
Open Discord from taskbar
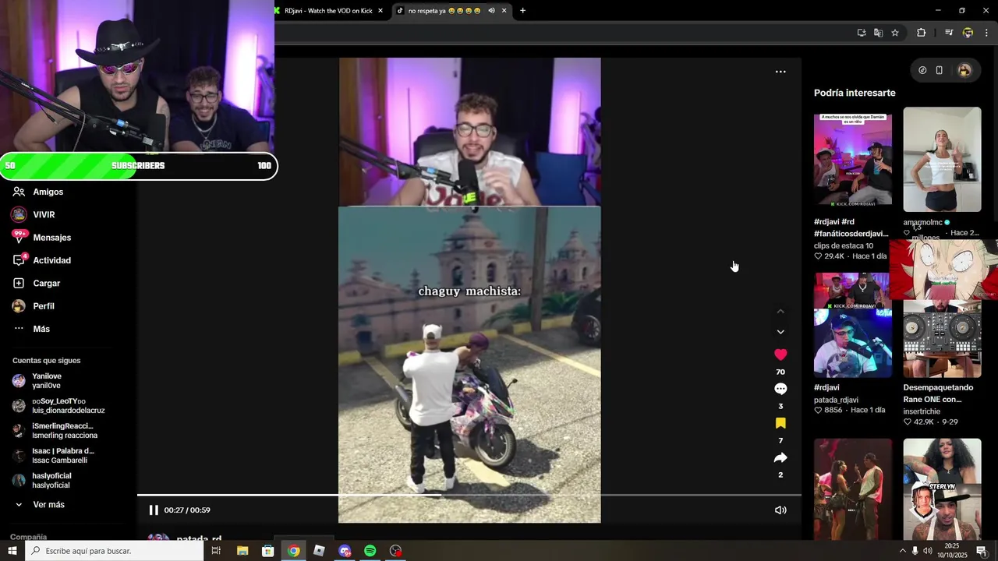coord(345,551)
